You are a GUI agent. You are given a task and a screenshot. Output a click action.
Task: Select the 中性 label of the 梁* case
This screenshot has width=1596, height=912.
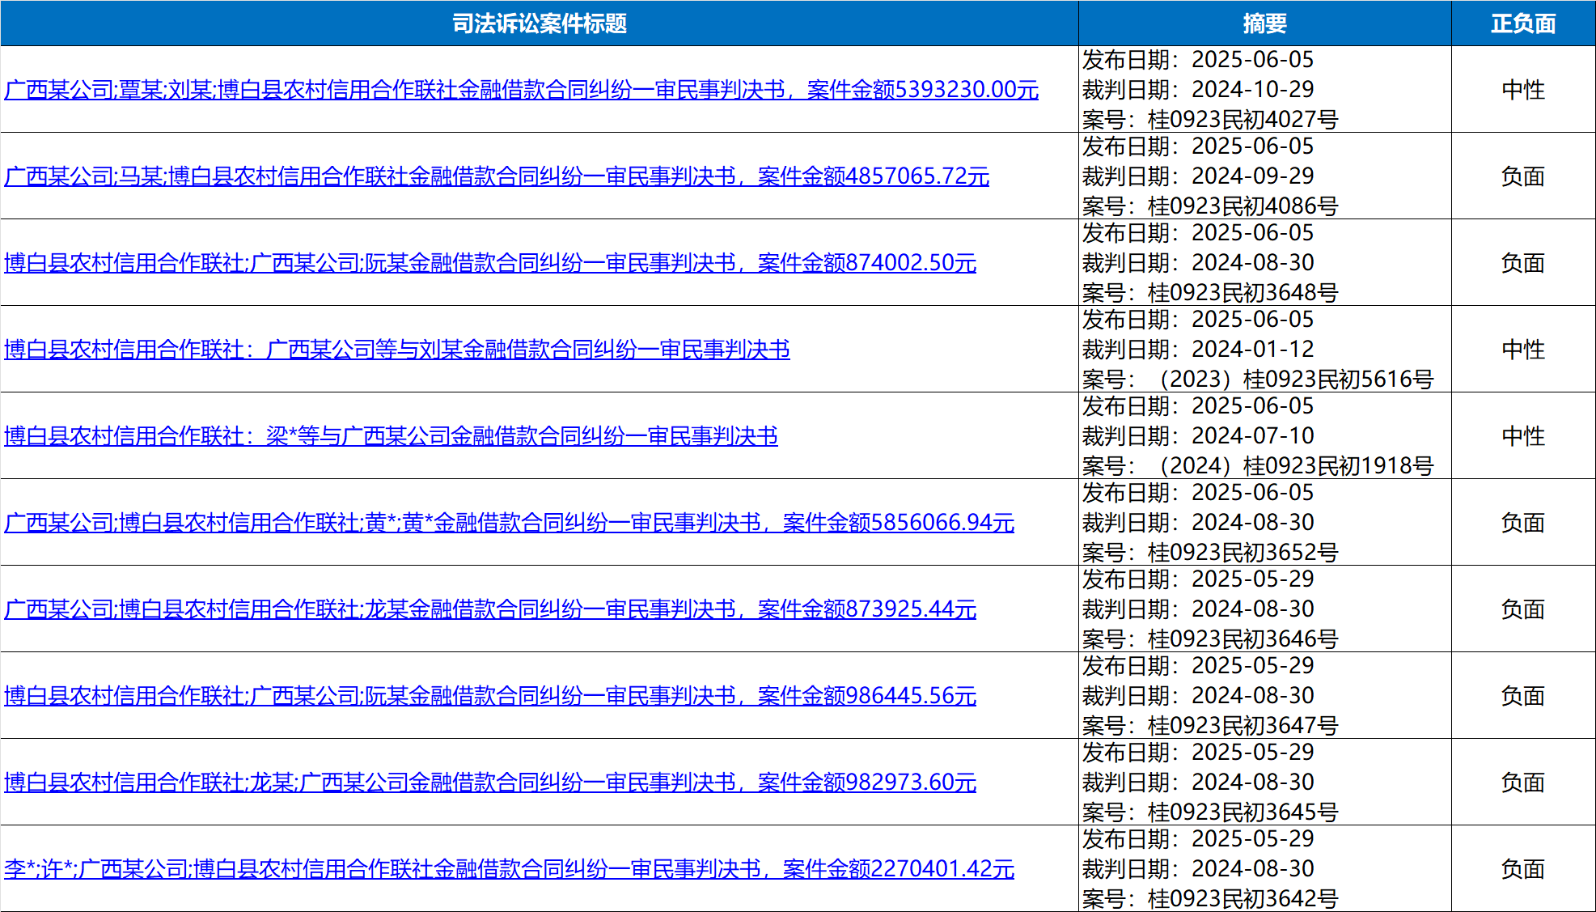click(1522, 436)
